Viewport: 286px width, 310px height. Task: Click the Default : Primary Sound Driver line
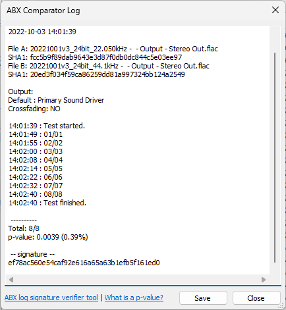(x=56, y=100)
